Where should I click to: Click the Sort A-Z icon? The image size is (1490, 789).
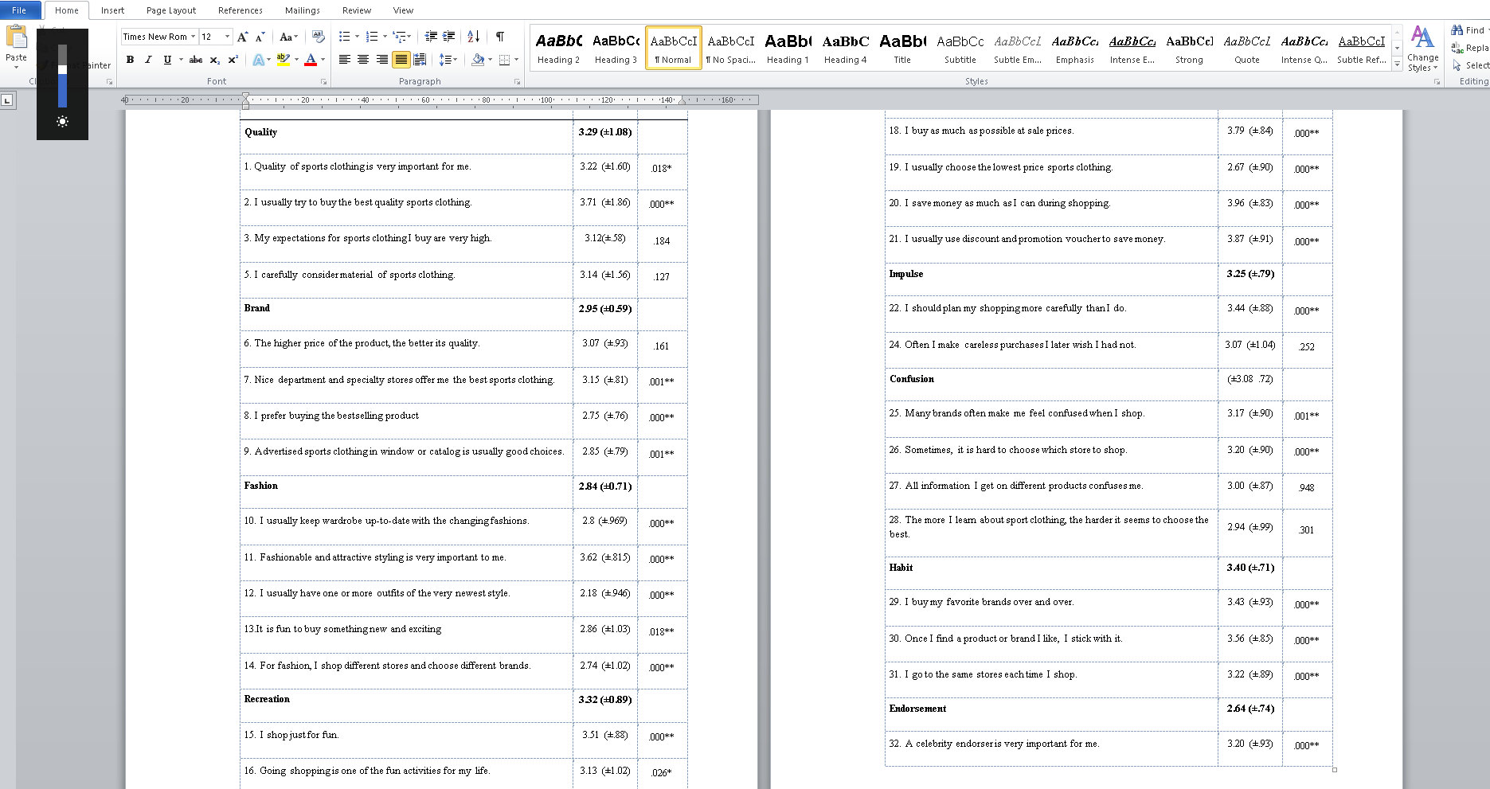[474, 37]
